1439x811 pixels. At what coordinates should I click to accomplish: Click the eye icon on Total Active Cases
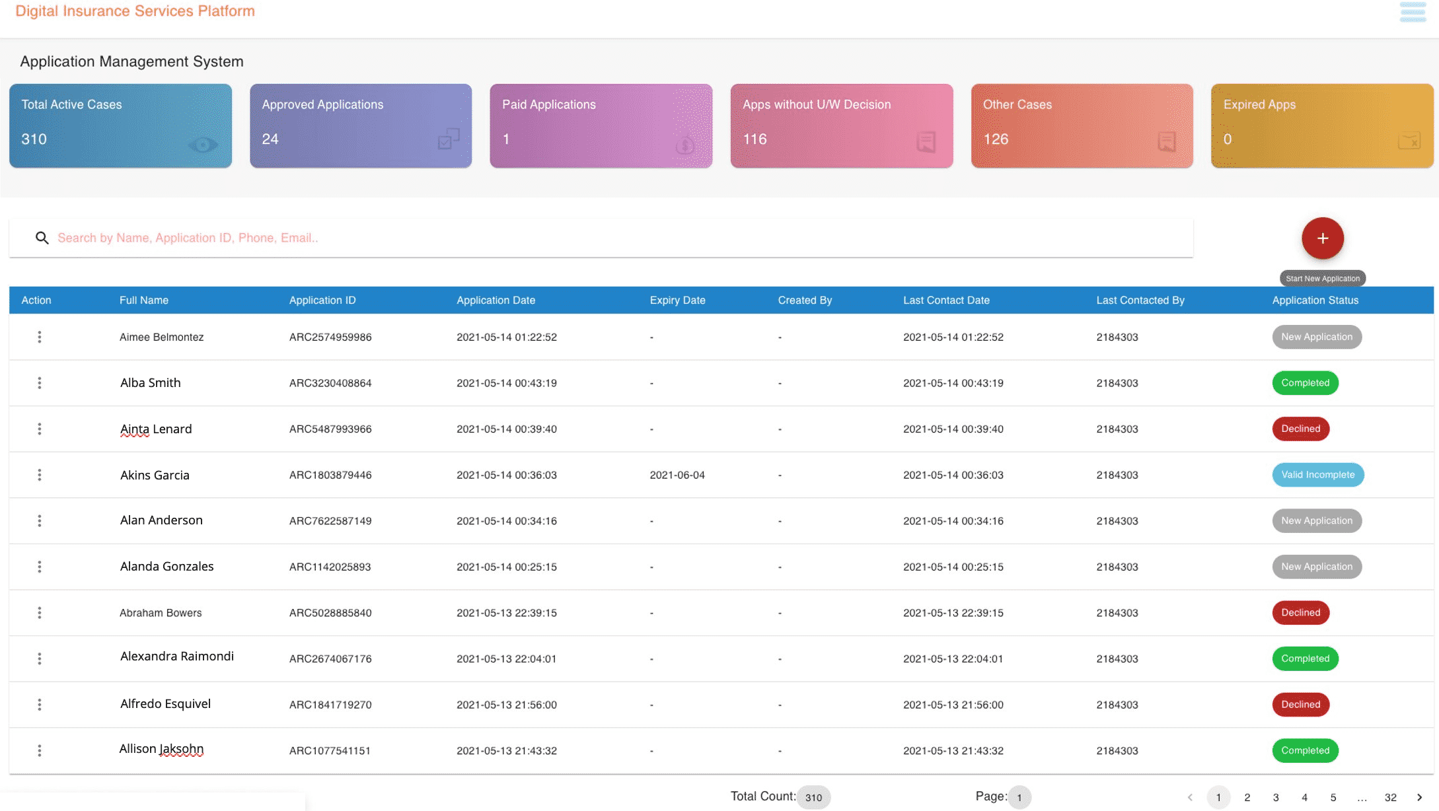point(203,145)
